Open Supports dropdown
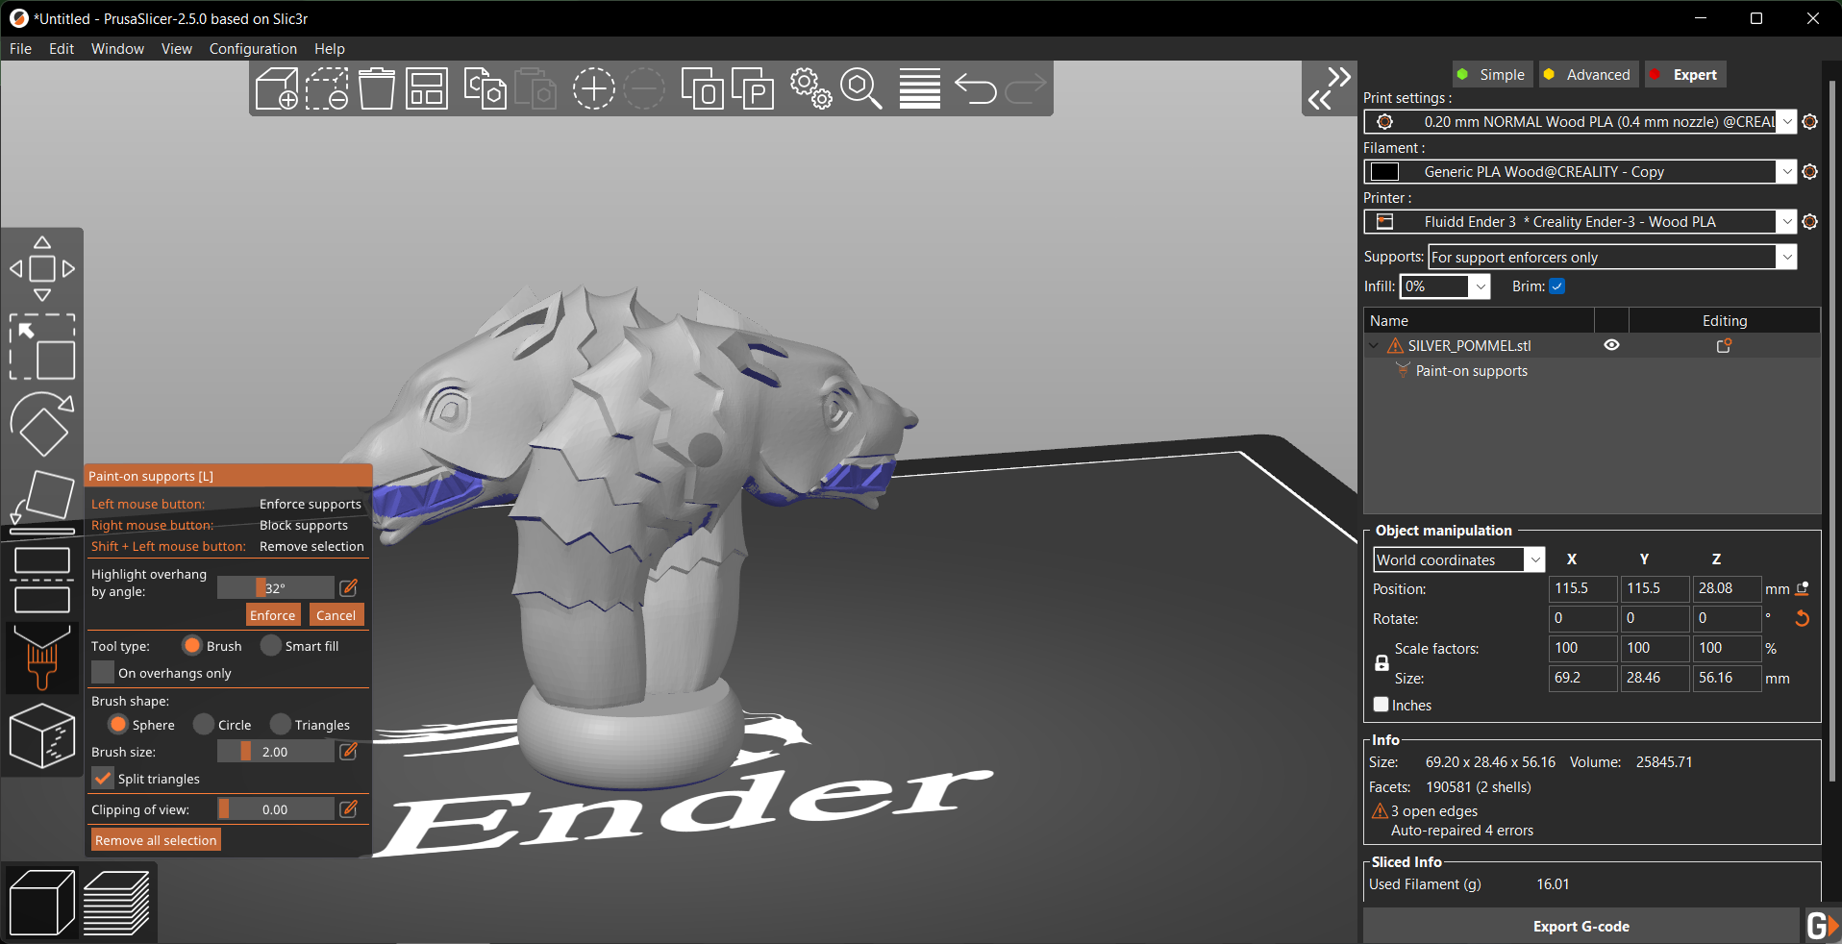This screenshot has height=944, width=1842. pyautogui.click(x=1786, y=257)
